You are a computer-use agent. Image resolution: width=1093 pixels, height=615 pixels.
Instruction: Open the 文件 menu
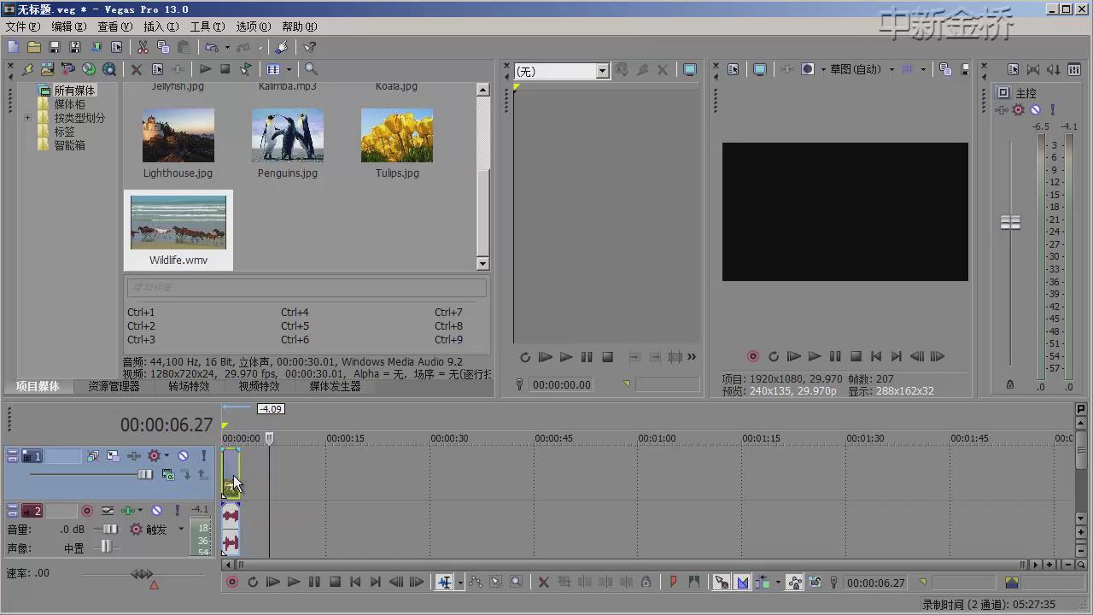[22, 26]
